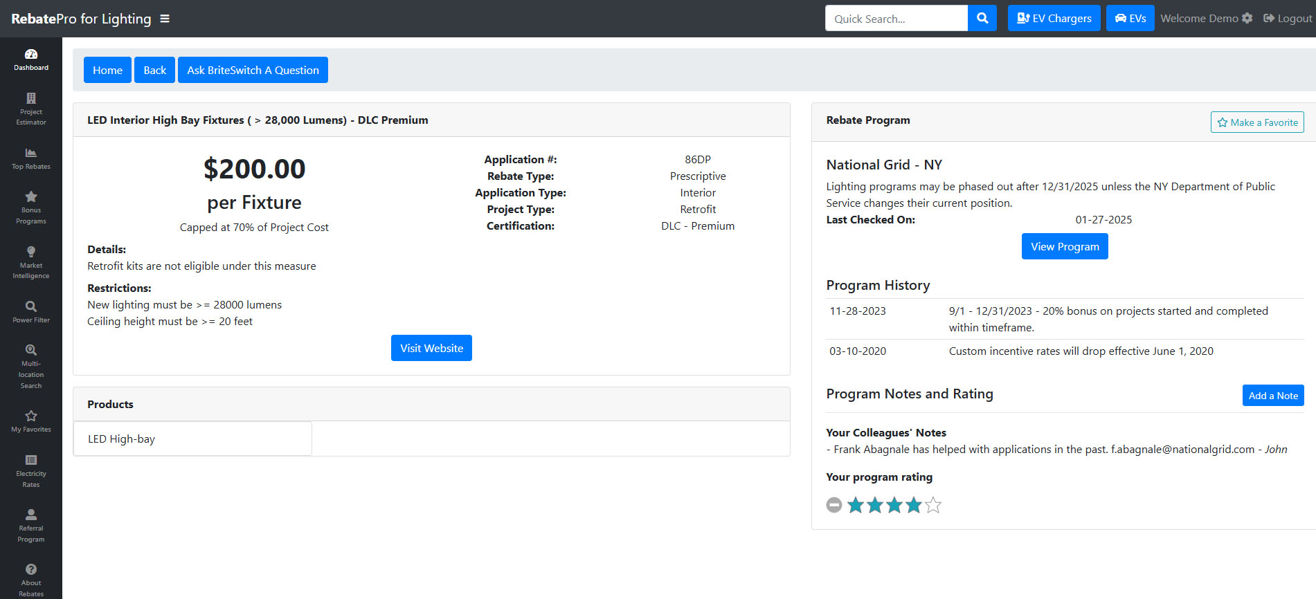Open Project Estimator in the sidebar
This screenshot has height=599, width=1316.
pos(31,109)
